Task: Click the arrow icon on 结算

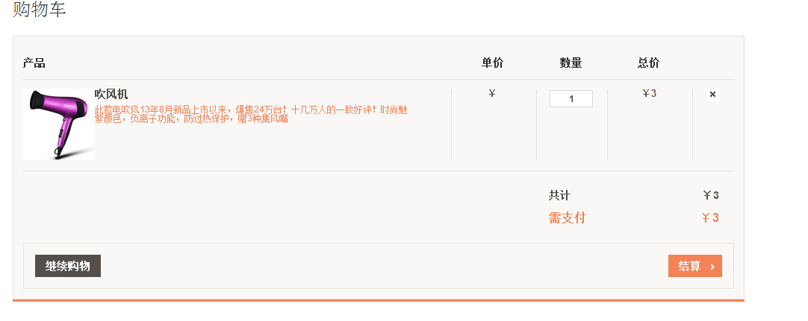Action: [x=712, y=267]
